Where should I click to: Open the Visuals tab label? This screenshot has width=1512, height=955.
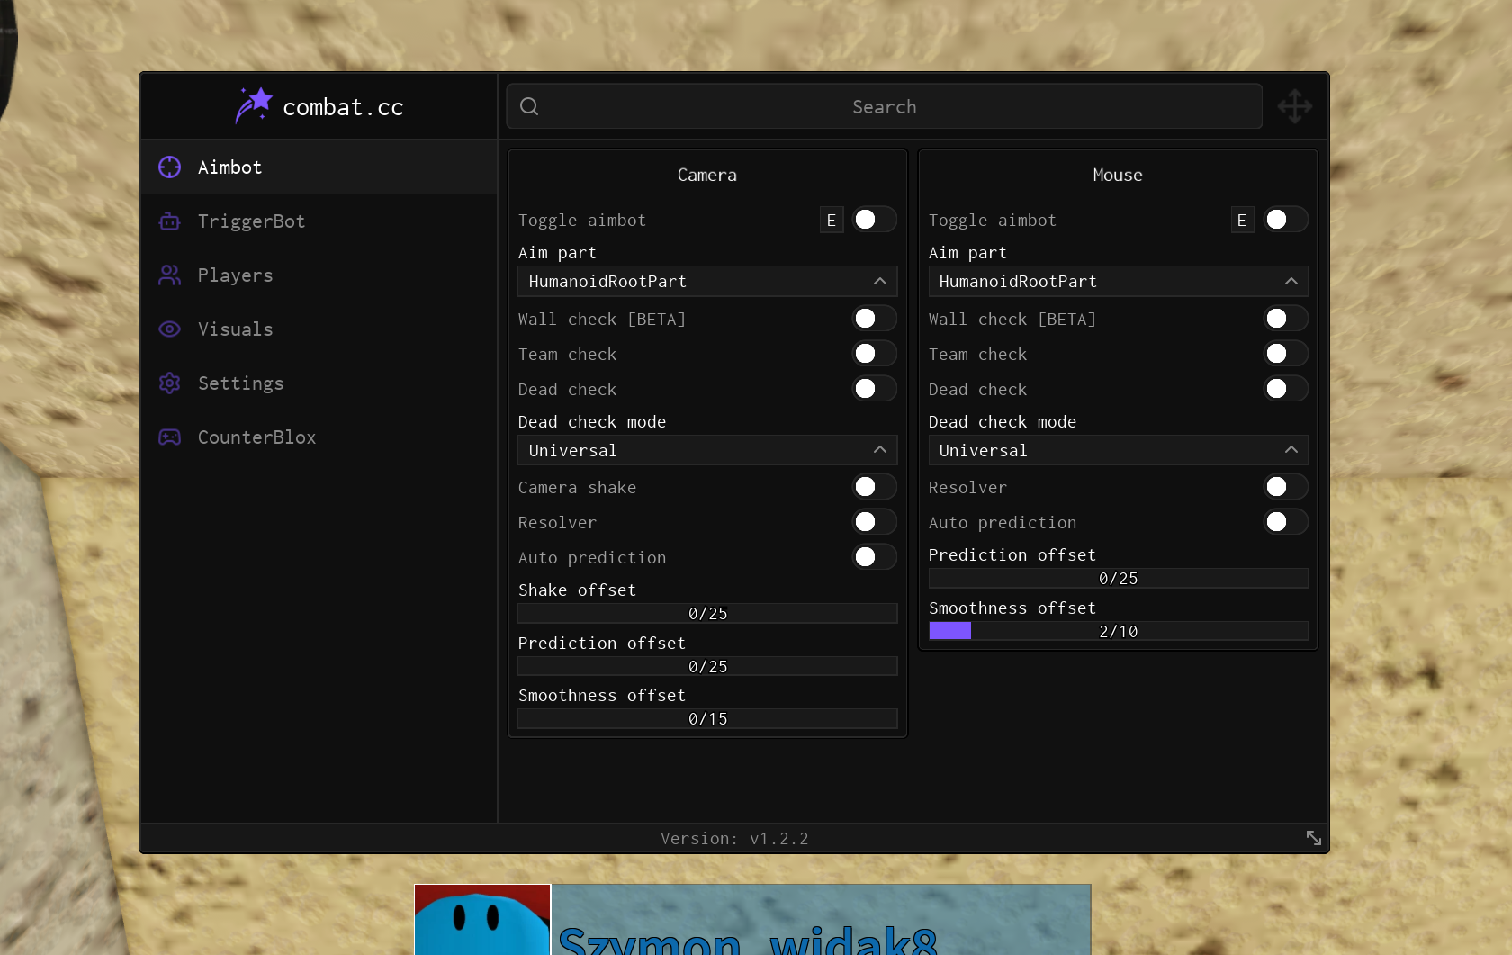click(235, 329)
